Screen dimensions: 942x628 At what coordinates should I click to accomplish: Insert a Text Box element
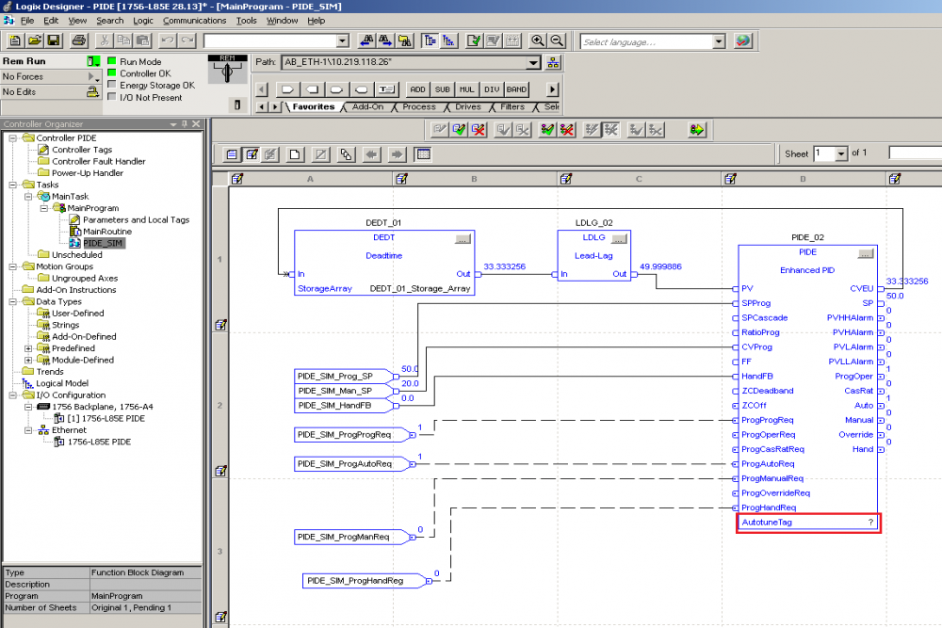386,89
